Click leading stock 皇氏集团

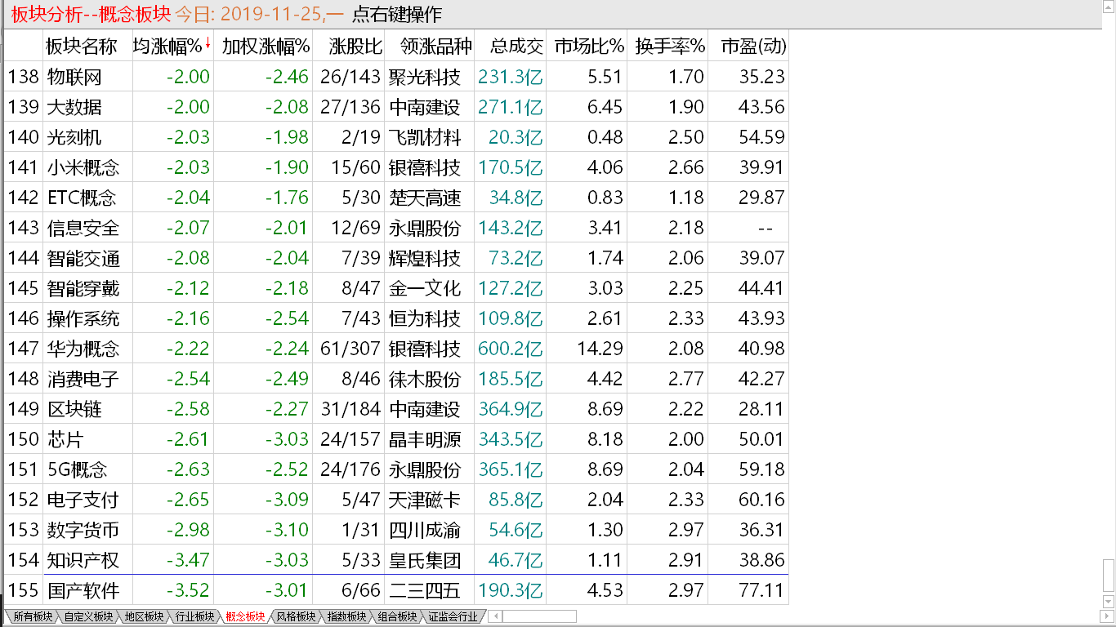point(425,560)
